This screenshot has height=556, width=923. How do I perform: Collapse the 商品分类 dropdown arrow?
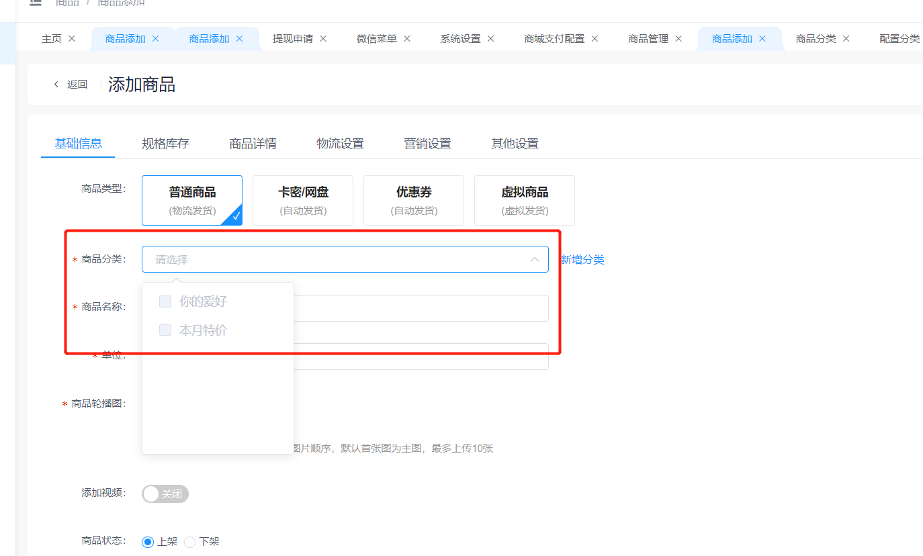535,260
